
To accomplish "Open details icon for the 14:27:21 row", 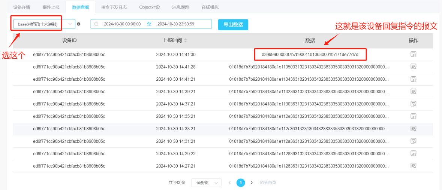I will click(x=413, y=166).
